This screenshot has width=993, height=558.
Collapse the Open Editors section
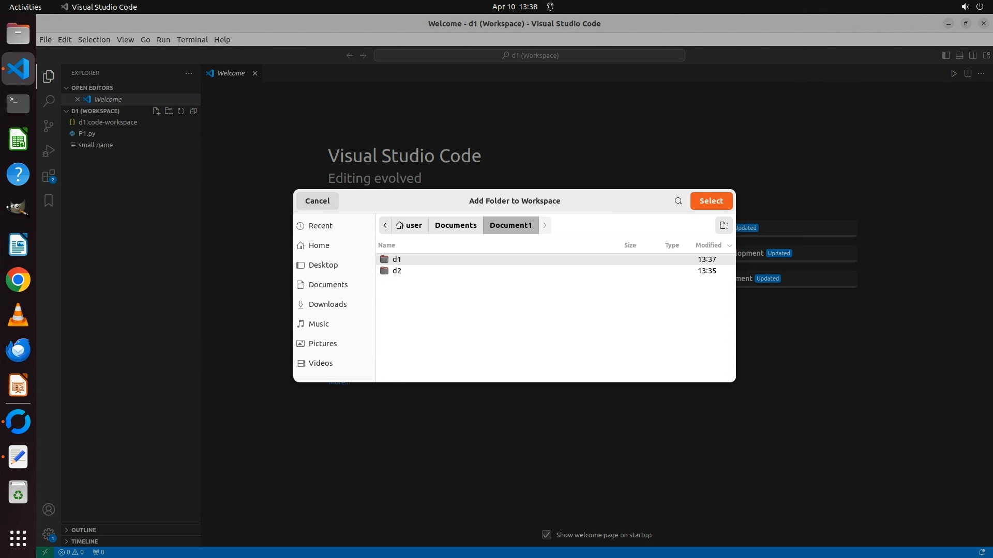pyautogui.click(x=92, y=88)
